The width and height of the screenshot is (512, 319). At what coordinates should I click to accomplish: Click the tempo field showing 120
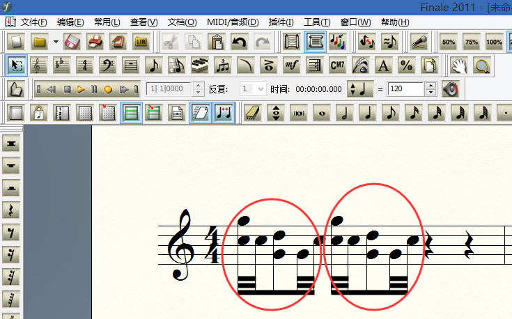click(x=405, y=89)
